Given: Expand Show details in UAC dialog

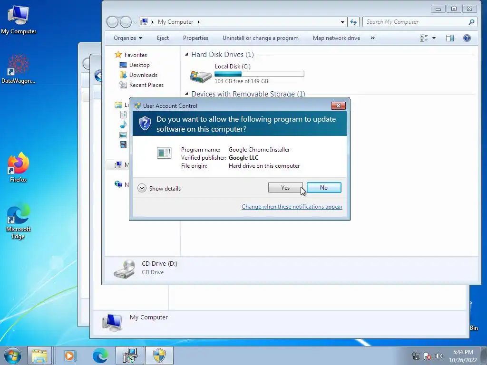Looking at the screenshot, I should click(x=159, y=188).
